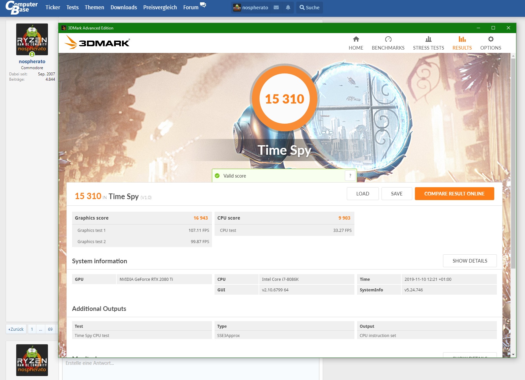Click the forum speech bubbles icon
The width and height of the screenshot is (525, 380).
(203, 5)
